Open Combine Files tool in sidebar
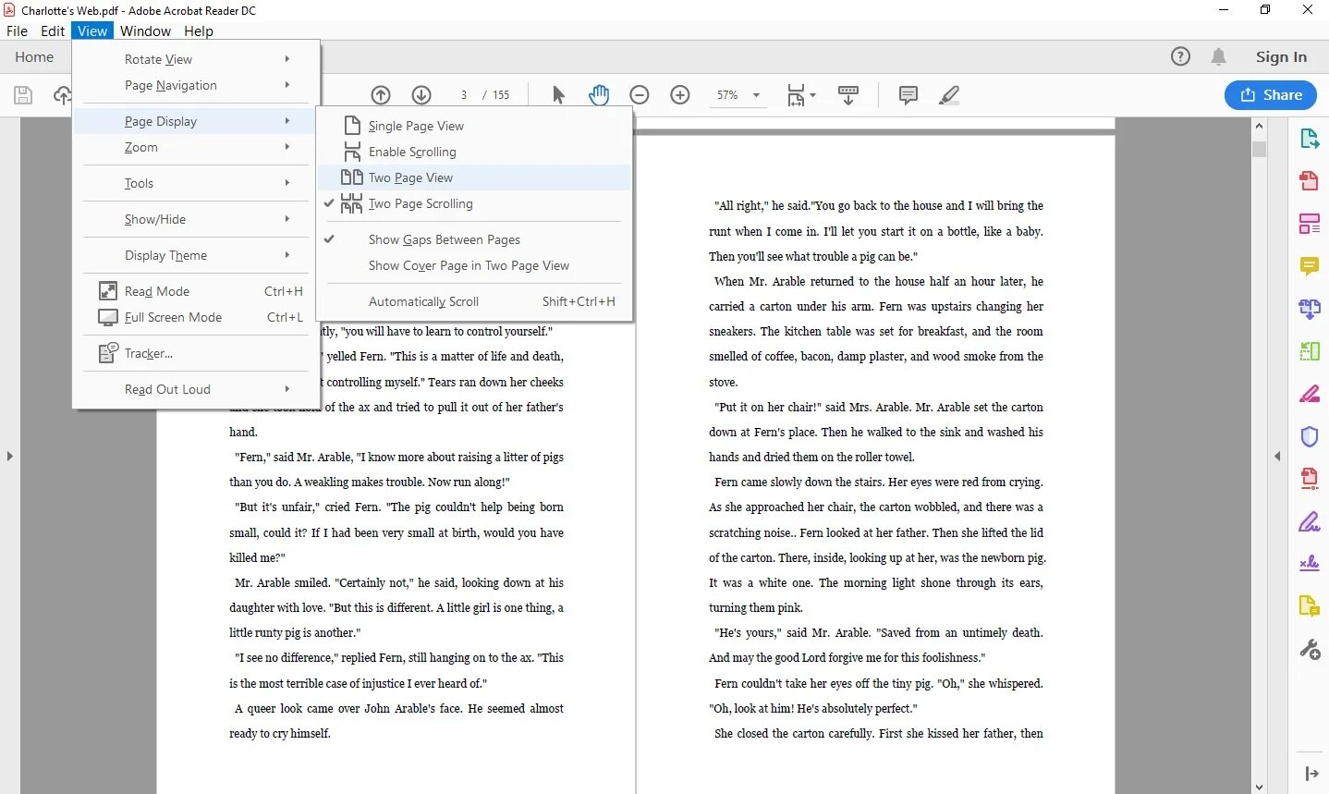This screenshot has width=1329, height=794. [x=1310, y=309]
